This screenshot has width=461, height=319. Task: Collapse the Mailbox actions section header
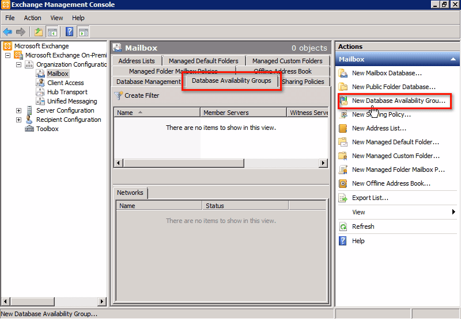(454, 59)
